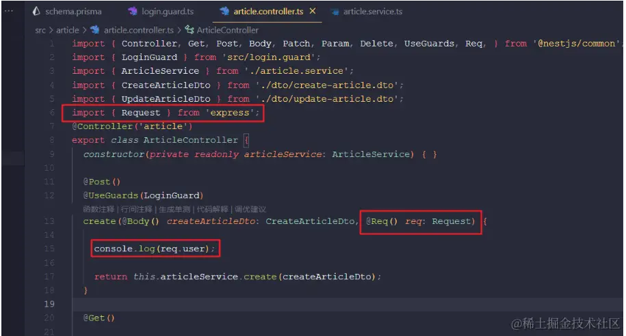Click the console.log(req.user) statement
Image resolution: width=626 pixels, height=336 pixels.
pos(154,249)
